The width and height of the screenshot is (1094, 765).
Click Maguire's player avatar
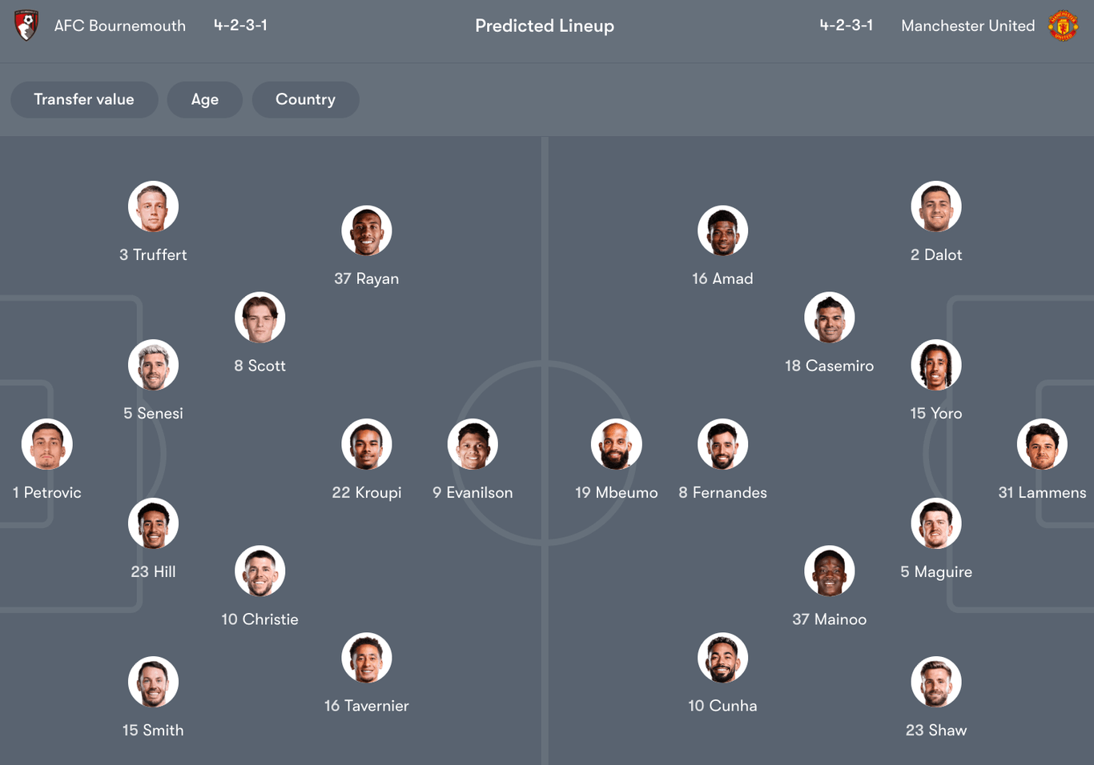click(936, 523)
